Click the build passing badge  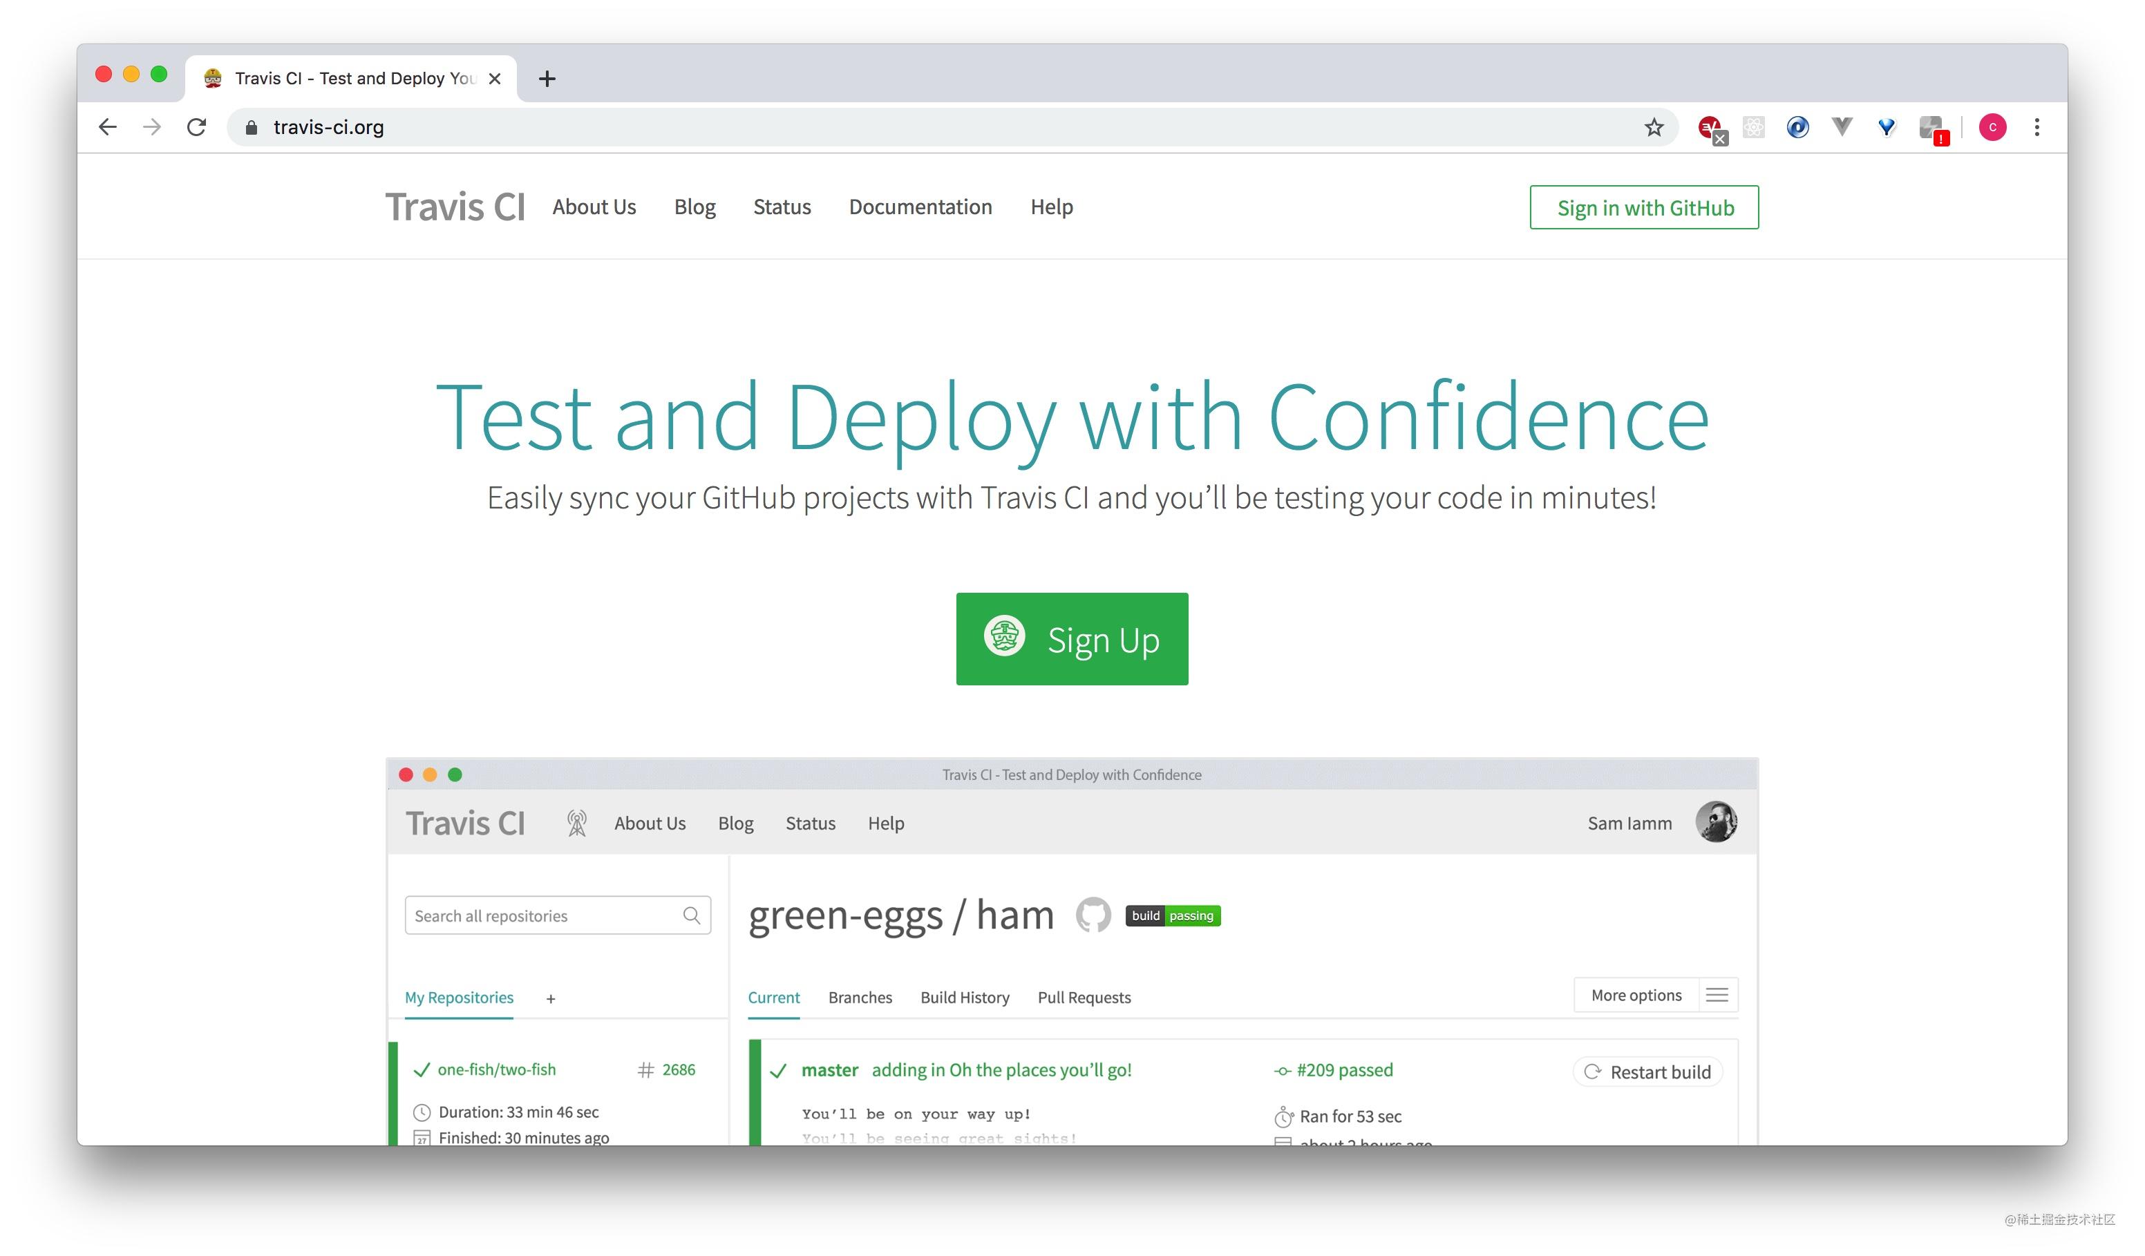[1172, 915]
